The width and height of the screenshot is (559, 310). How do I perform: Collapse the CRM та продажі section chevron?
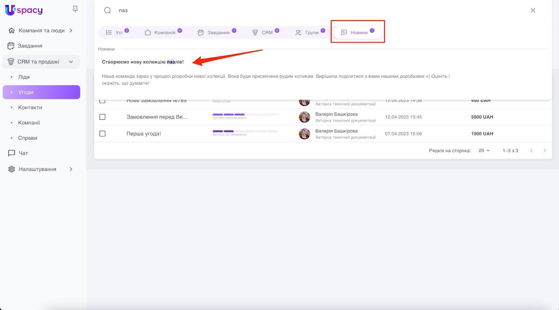click(x=71, y=62)
